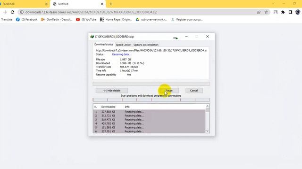This screenshot has height=169, width=302.
Task: Close the Untitled tab
Action: pos(102,4)
